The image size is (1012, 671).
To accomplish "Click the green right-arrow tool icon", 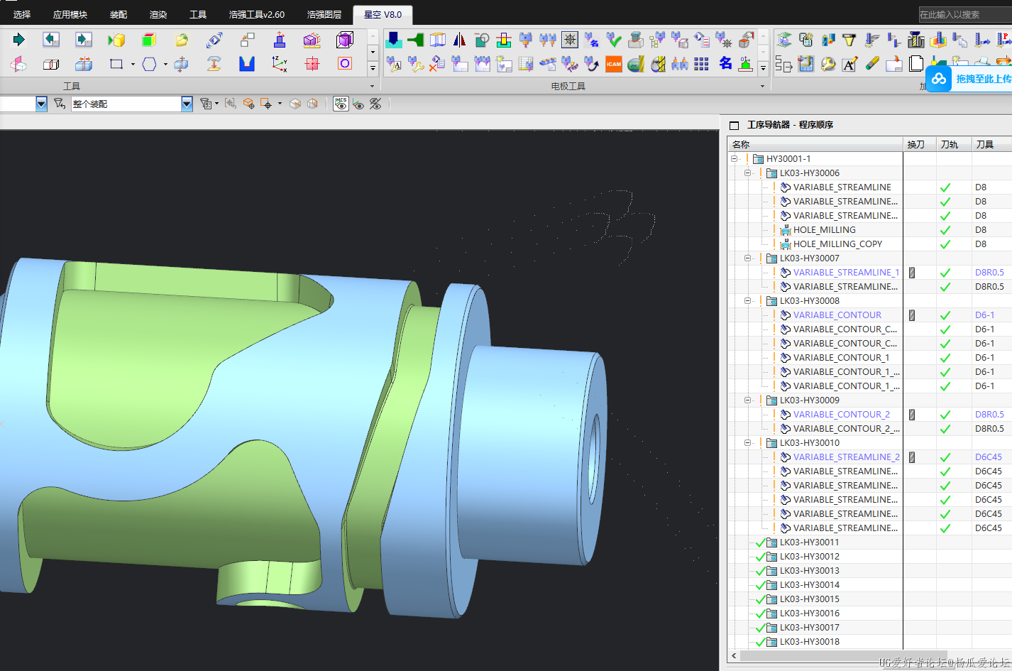I will pyautogui.click(x=18, y=40).
